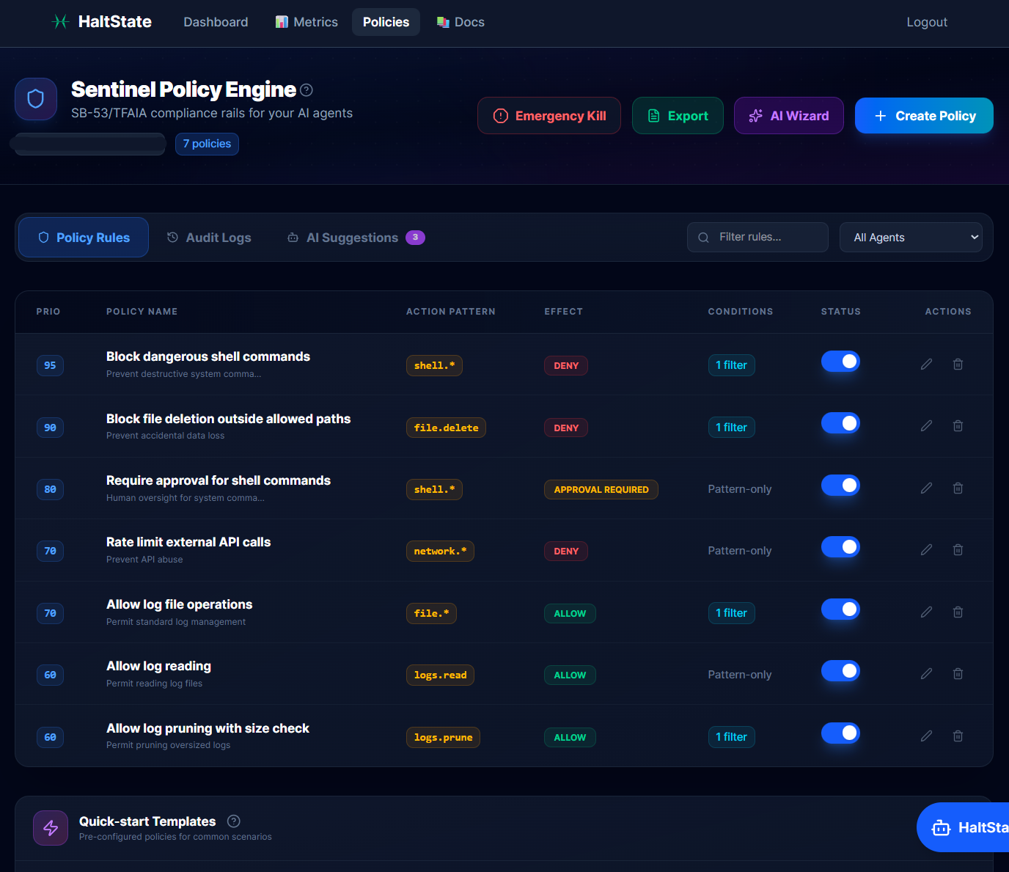The image size is (1009, 872).
Task: Delete the Rate limit external API calls policy
Action: point(958,549)
